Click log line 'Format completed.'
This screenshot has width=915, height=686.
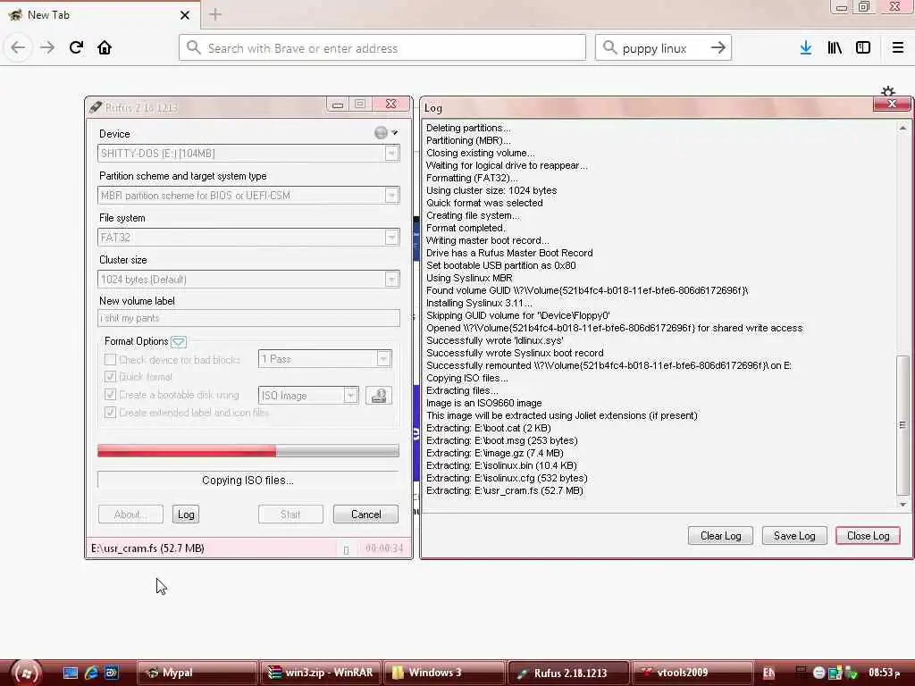[466, 228]
